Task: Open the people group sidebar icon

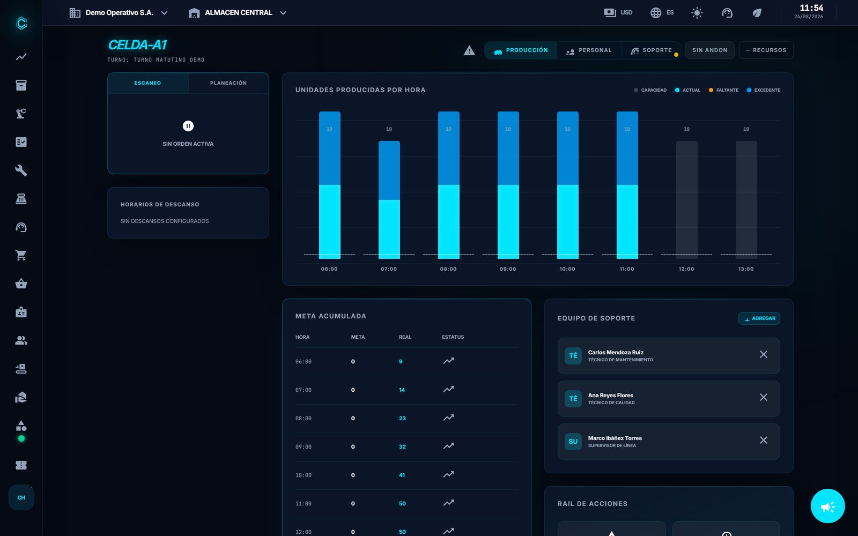Action: tap(21, 340)
